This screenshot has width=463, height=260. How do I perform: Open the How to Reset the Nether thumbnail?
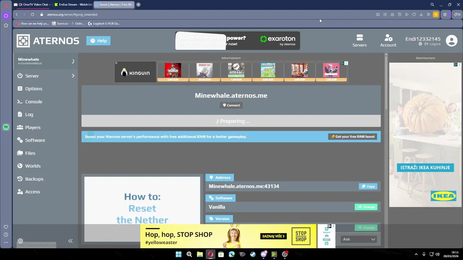point(142,208)
